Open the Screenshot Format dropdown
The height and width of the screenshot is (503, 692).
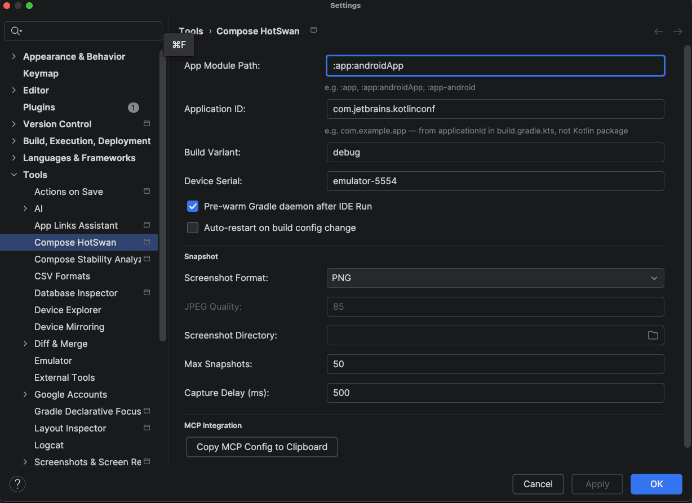click(654, 278)
